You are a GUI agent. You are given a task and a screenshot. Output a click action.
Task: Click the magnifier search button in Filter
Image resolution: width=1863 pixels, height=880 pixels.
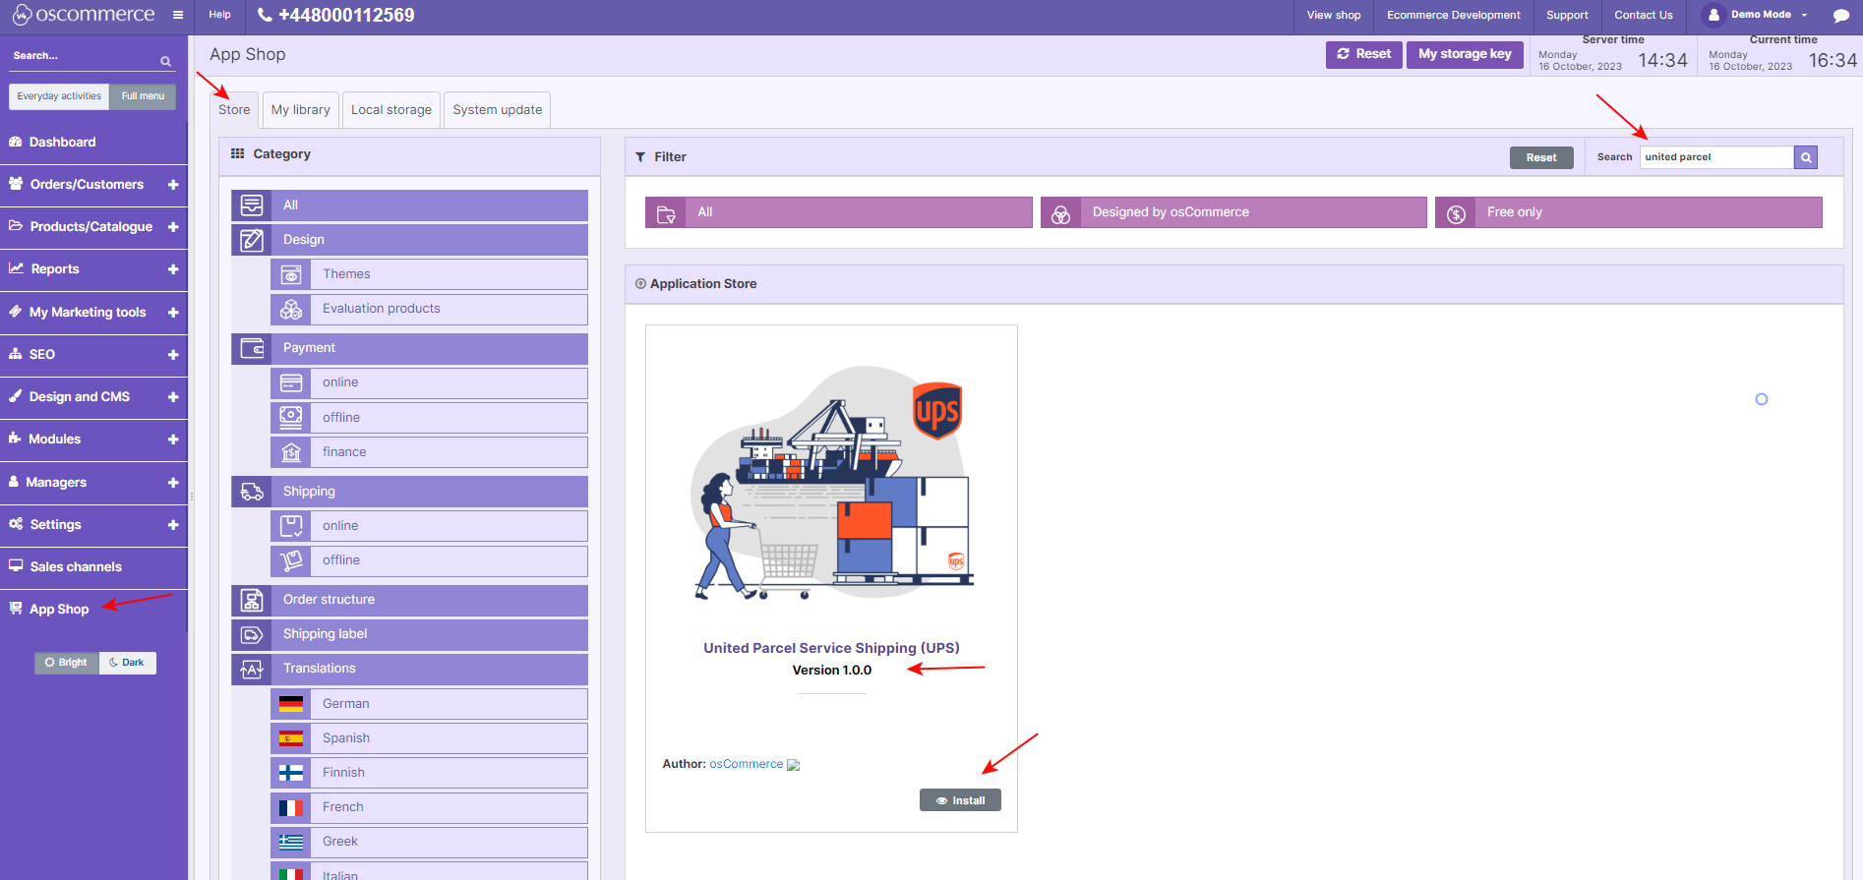1806,157
